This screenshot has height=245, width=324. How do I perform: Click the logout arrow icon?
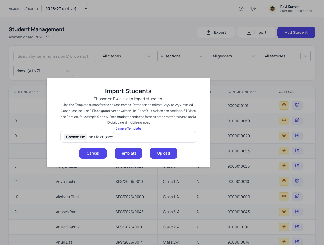point(254,9)
